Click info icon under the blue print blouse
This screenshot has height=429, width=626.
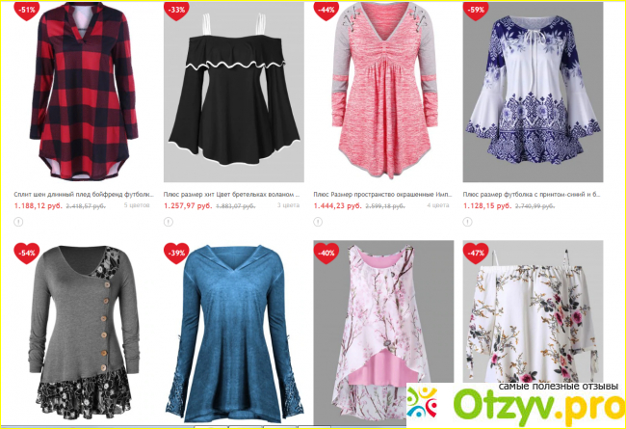[x=467, y=222]
